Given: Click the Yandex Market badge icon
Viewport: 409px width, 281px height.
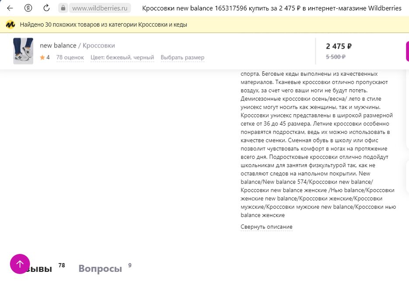Looking at the screenshot, I should click(10, 25).
